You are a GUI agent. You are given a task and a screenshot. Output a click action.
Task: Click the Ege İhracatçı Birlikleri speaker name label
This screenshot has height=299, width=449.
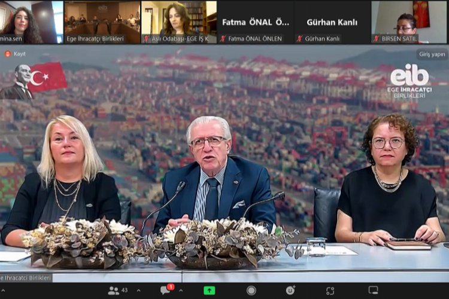[26, 277]
